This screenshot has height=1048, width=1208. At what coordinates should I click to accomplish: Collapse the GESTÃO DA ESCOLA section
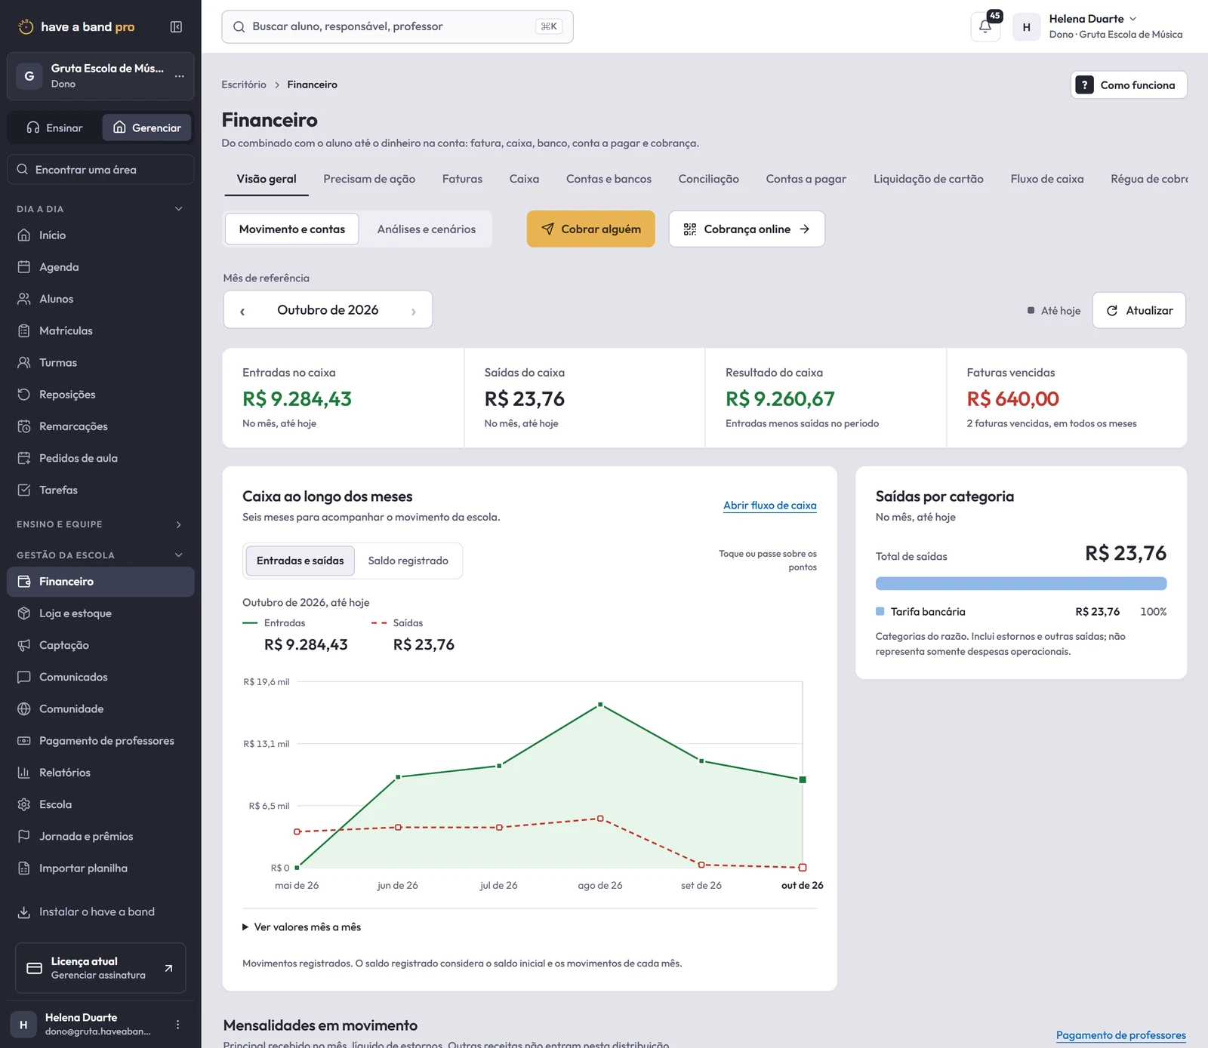(x=179, y=555)
